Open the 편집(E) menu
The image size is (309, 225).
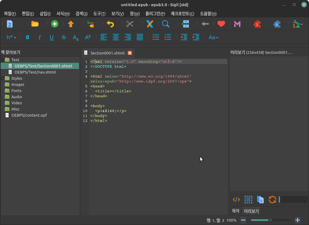pyautogui.click(x=28, y=14)
